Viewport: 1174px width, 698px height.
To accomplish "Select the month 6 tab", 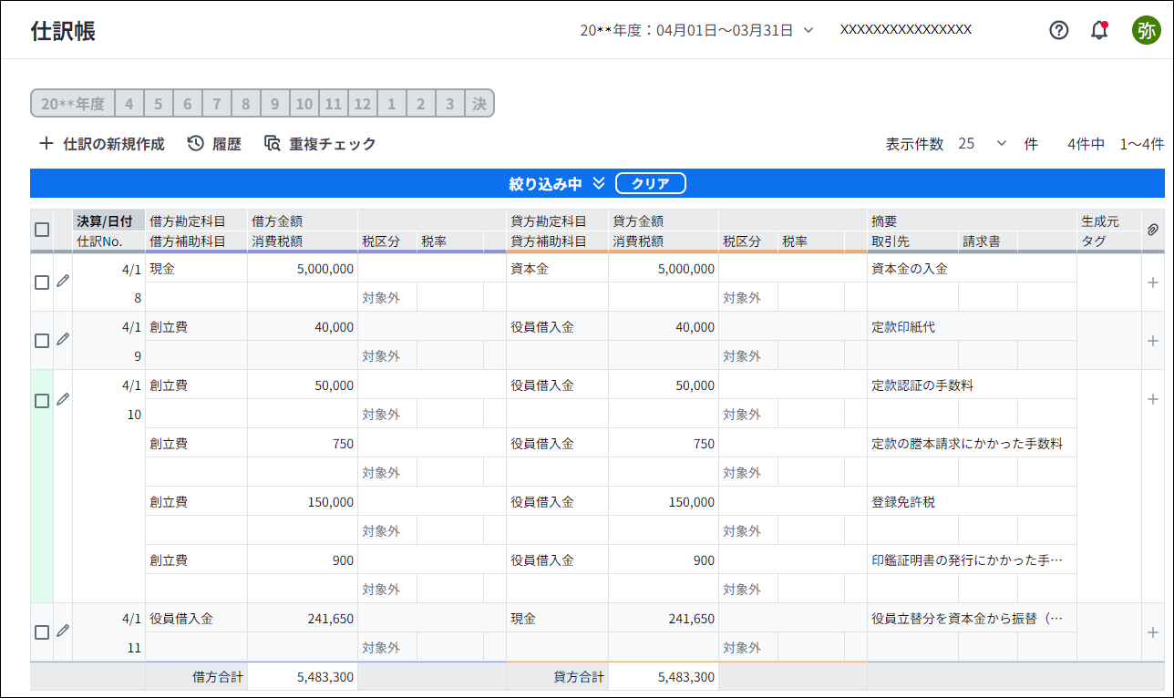I will pyautogui.click(x=187, y=104).
